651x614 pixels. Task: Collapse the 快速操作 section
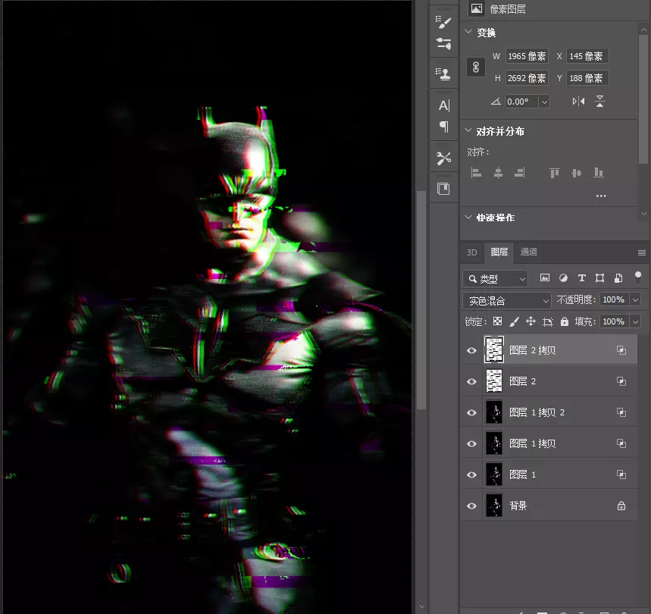pyautogui.click(x=468, y=217)
